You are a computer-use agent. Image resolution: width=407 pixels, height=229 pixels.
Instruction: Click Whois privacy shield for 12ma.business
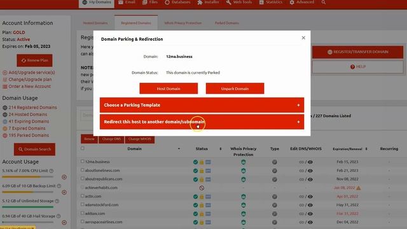click(243, 162)
